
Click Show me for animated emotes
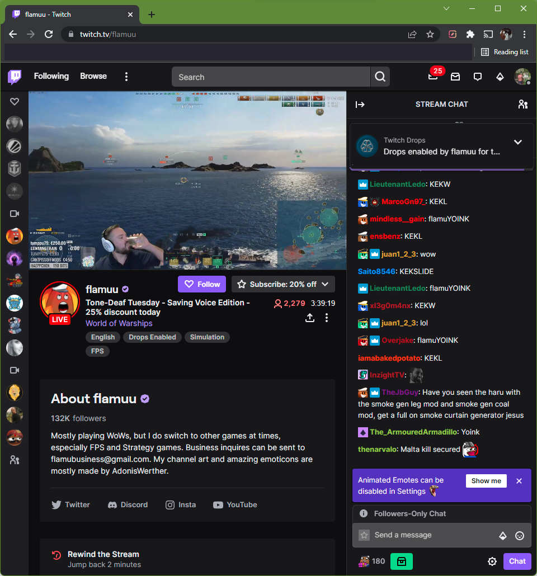click(x=486, y=481)
